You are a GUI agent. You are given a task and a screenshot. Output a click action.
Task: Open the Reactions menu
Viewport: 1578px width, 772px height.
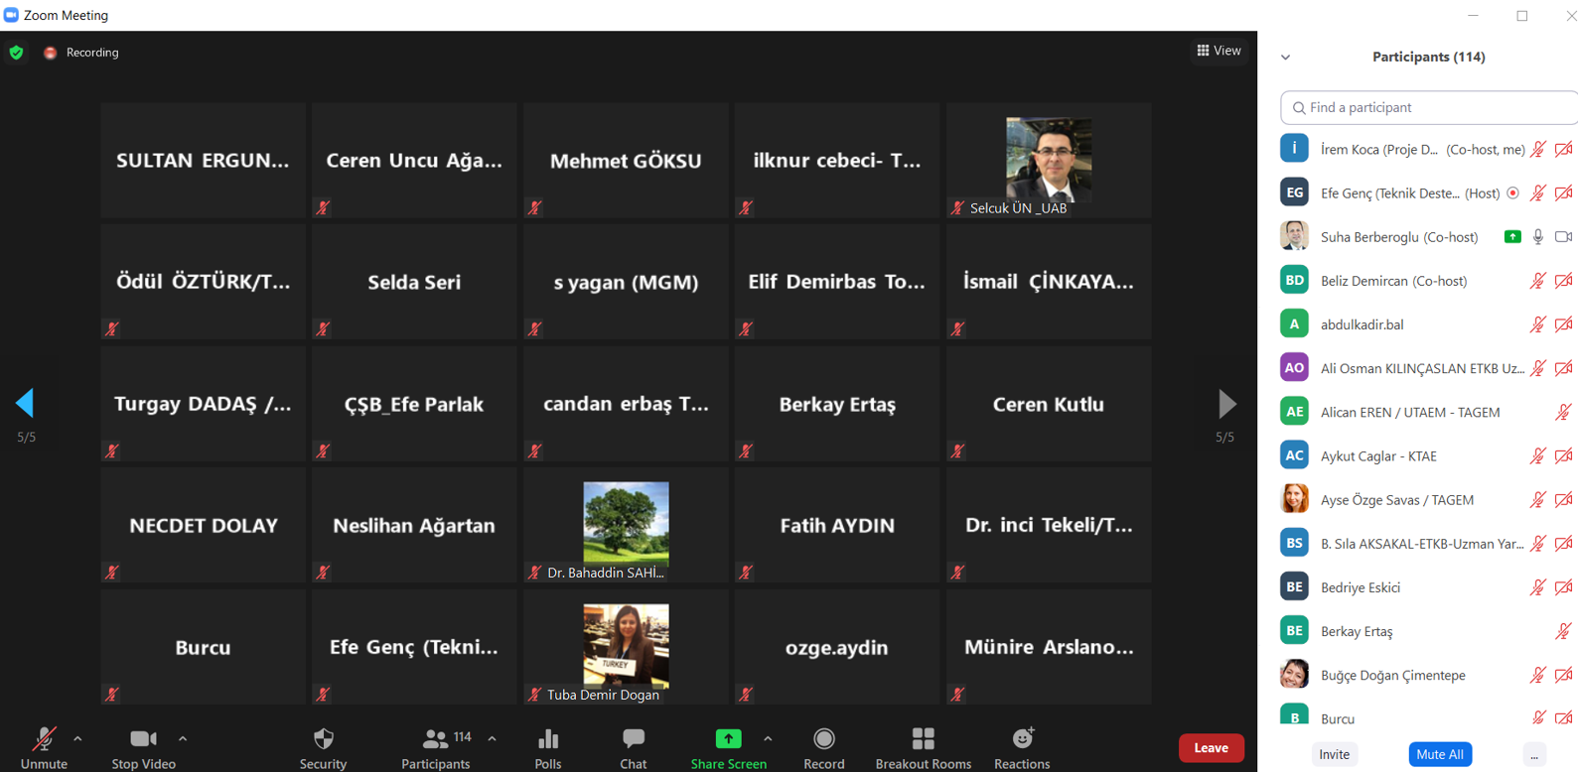pyautogui.click(x=1022, y=747)
